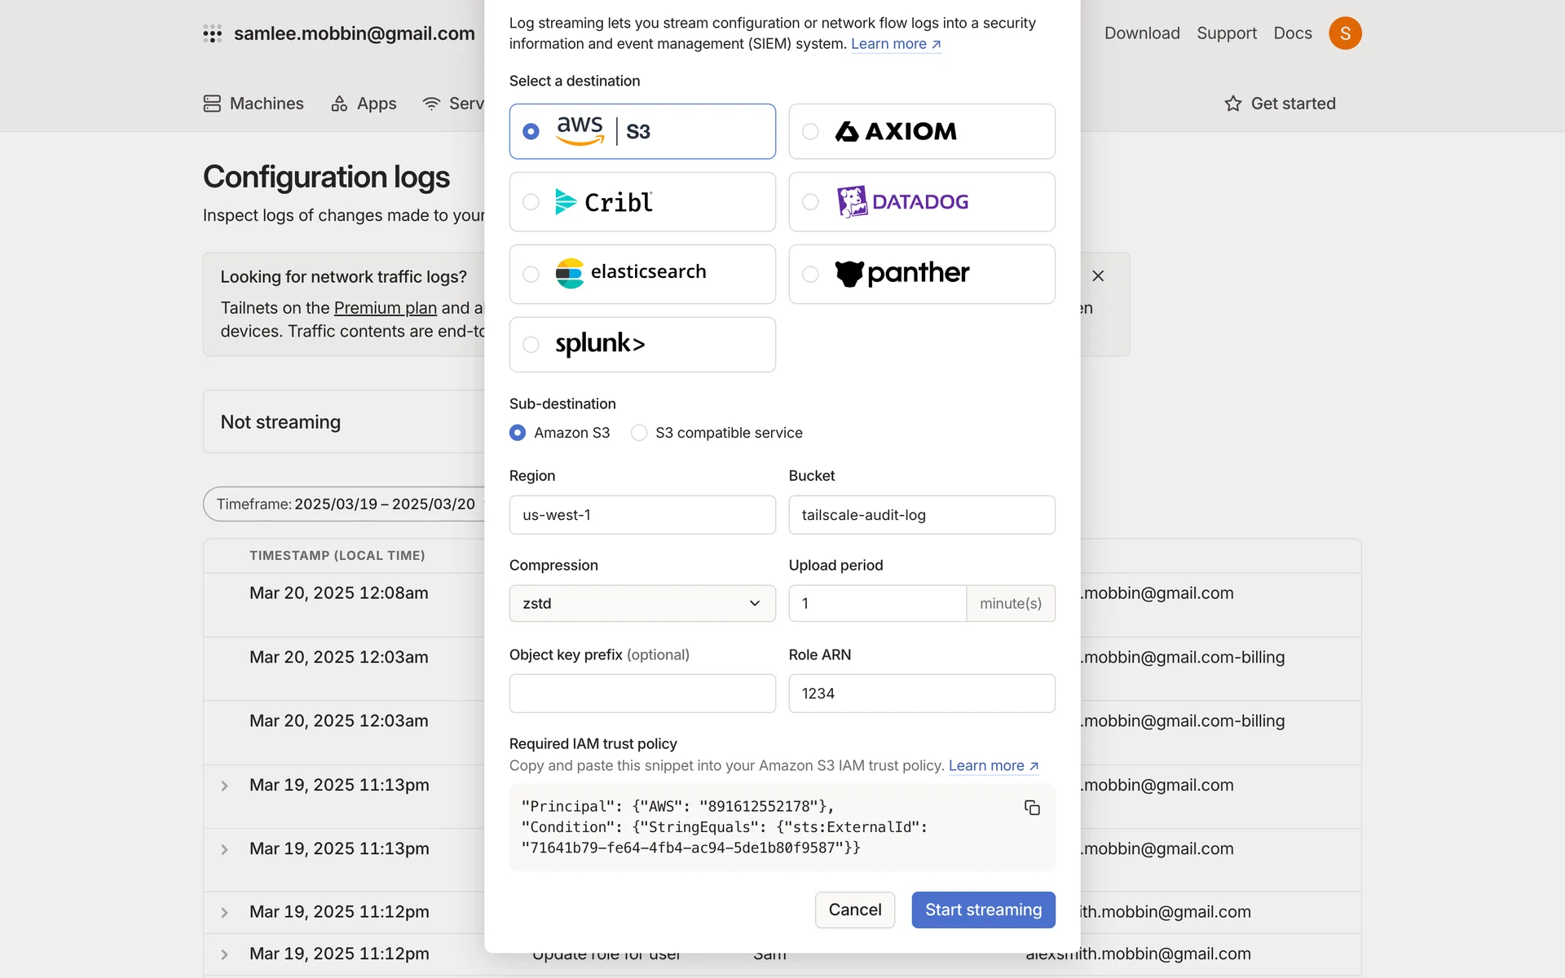Select the Elasticsearch destination
1565x978 pixels.
642,274
